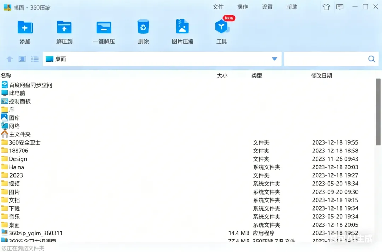382x252 pixels.
Task: Open the 操作 menu
Action: [242, 7]
